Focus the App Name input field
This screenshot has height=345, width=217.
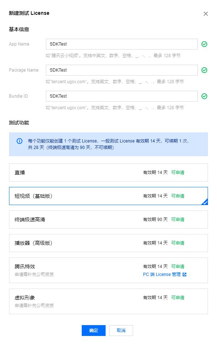click(122, 44)
